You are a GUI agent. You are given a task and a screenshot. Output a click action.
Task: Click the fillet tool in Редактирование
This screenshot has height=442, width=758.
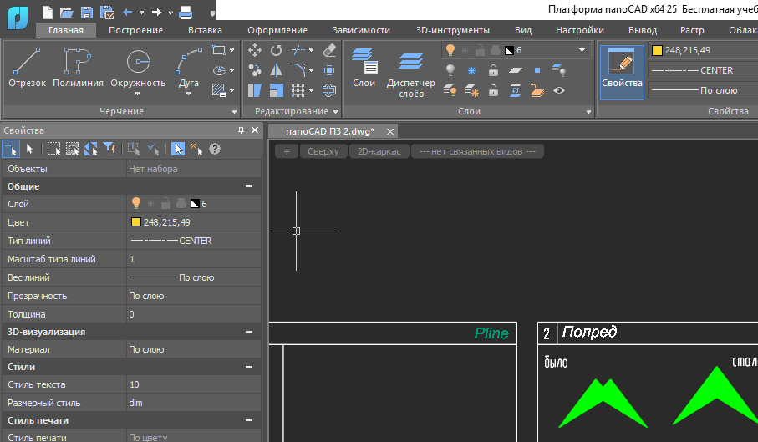(x=298, y=70)
